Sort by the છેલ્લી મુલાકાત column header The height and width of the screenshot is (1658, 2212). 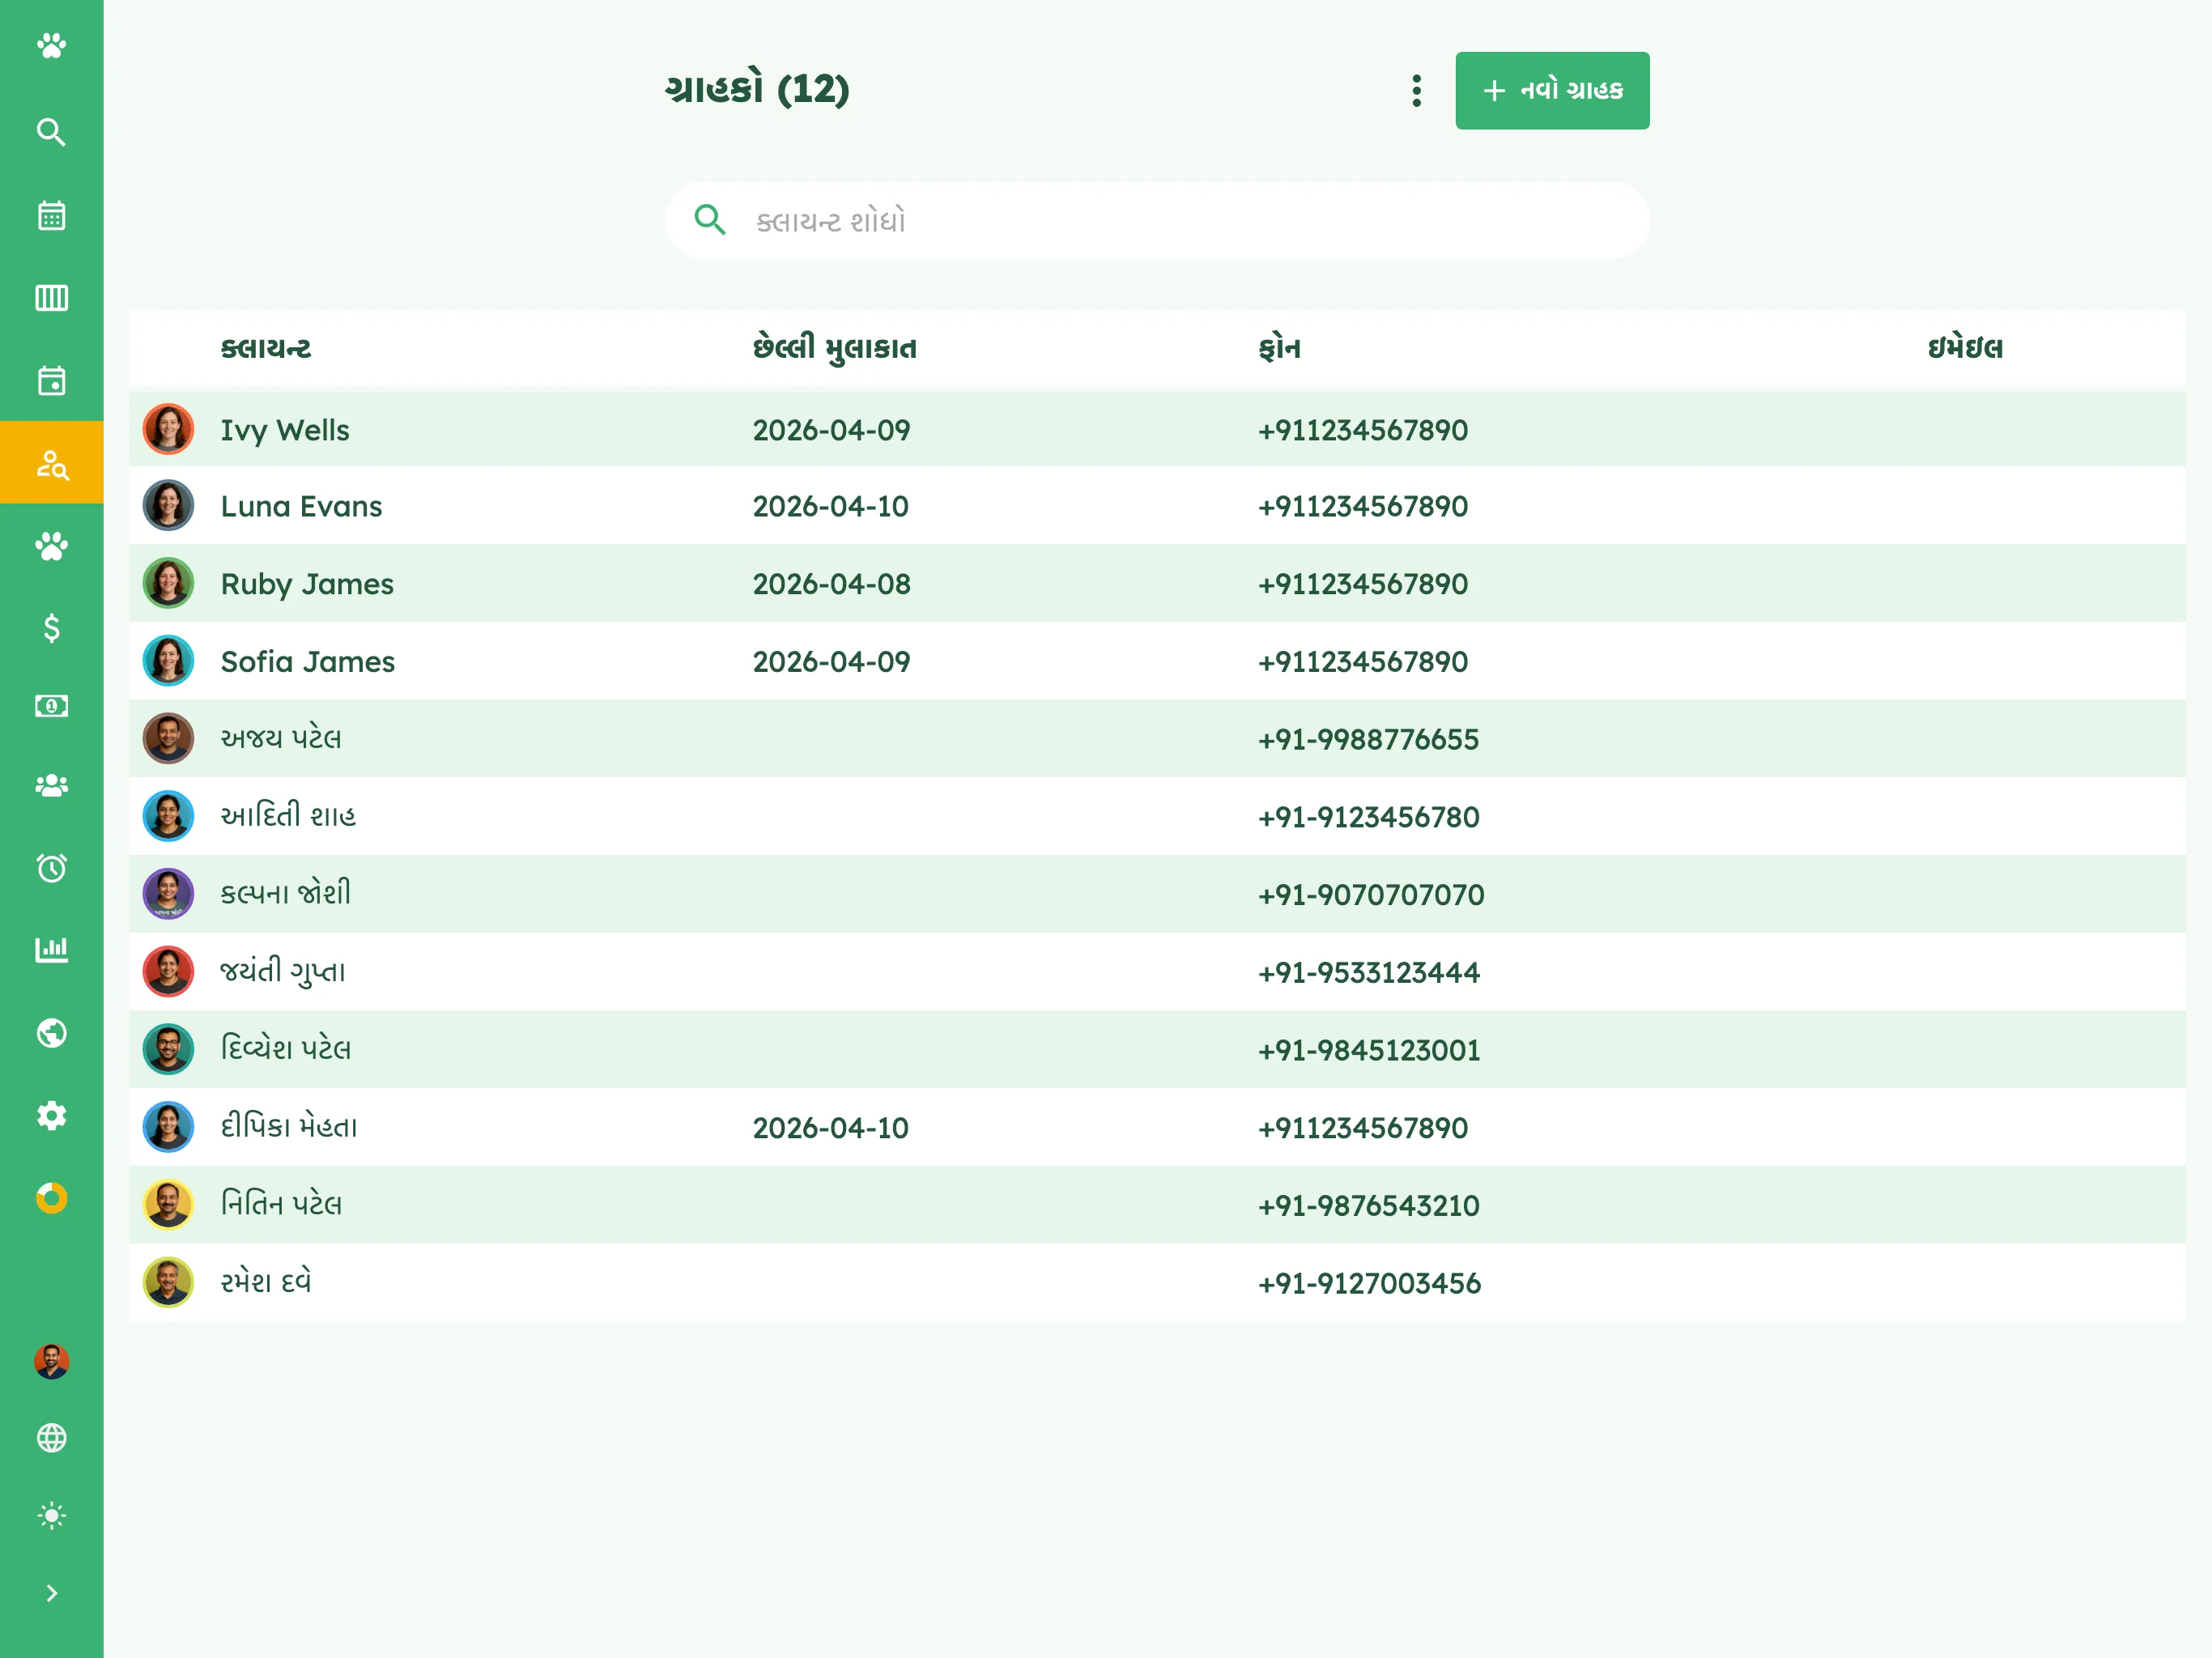coord(835,348)
